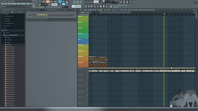Screen dimensions: 198x111
Task: Select the Paint tool in playlist toolbar
Action: tap(86, 10)
